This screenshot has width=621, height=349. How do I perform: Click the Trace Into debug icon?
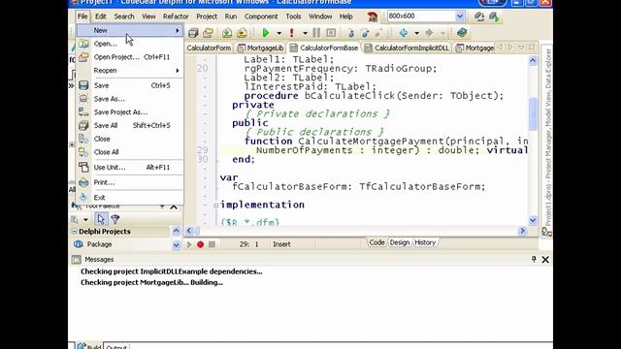(351, 33)
